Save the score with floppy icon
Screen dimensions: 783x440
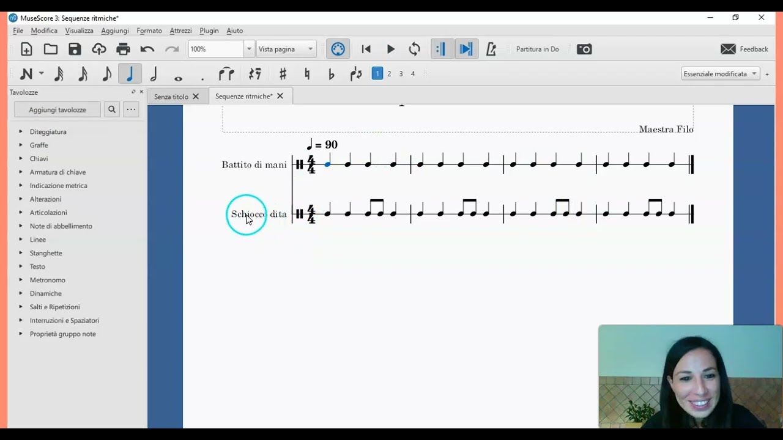pyautogui.click(x=75, y=50)
